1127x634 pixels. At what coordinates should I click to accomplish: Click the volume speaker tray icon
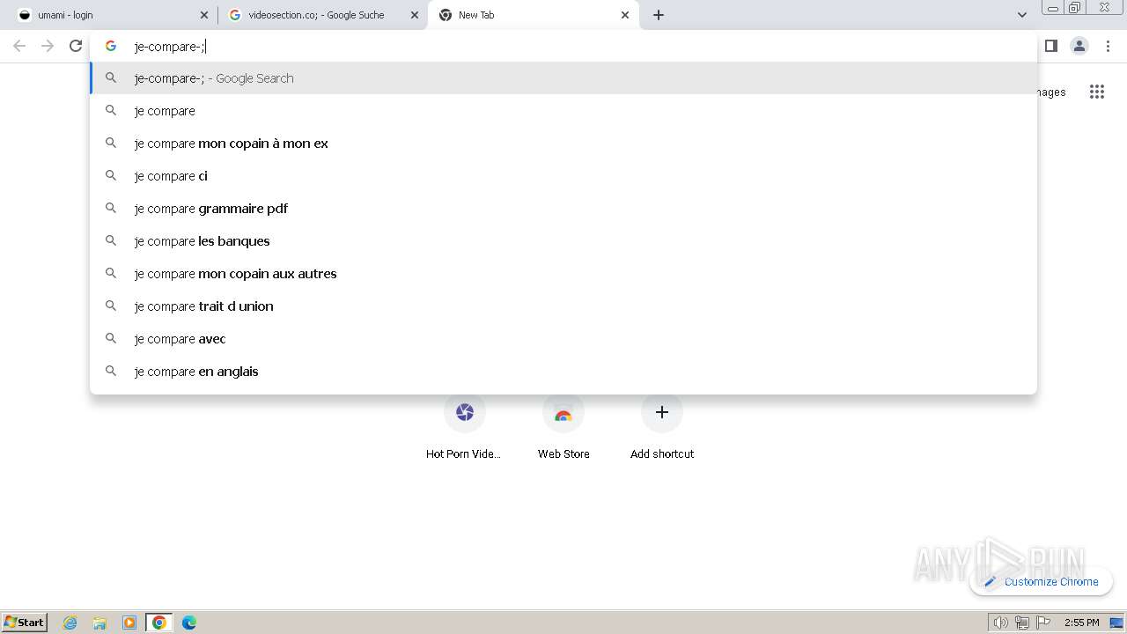1000,623
